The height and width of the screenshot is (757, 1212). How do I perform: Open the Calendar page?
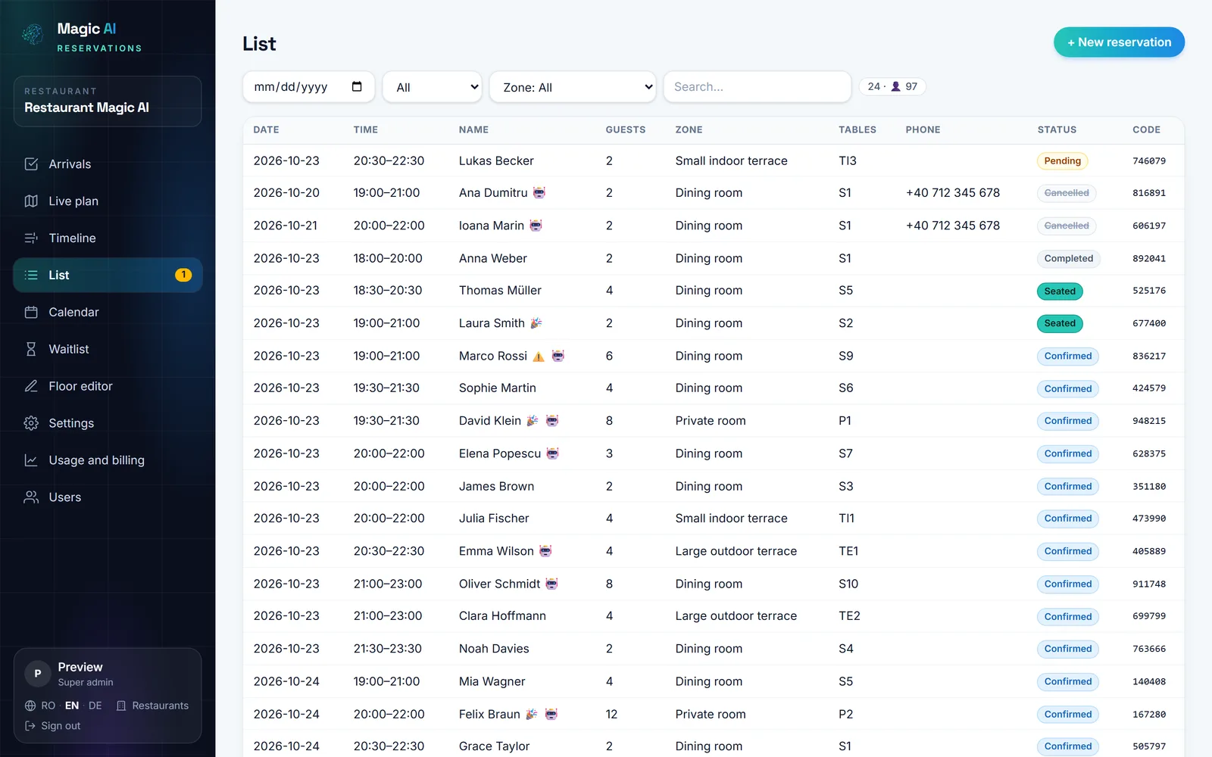108,313
